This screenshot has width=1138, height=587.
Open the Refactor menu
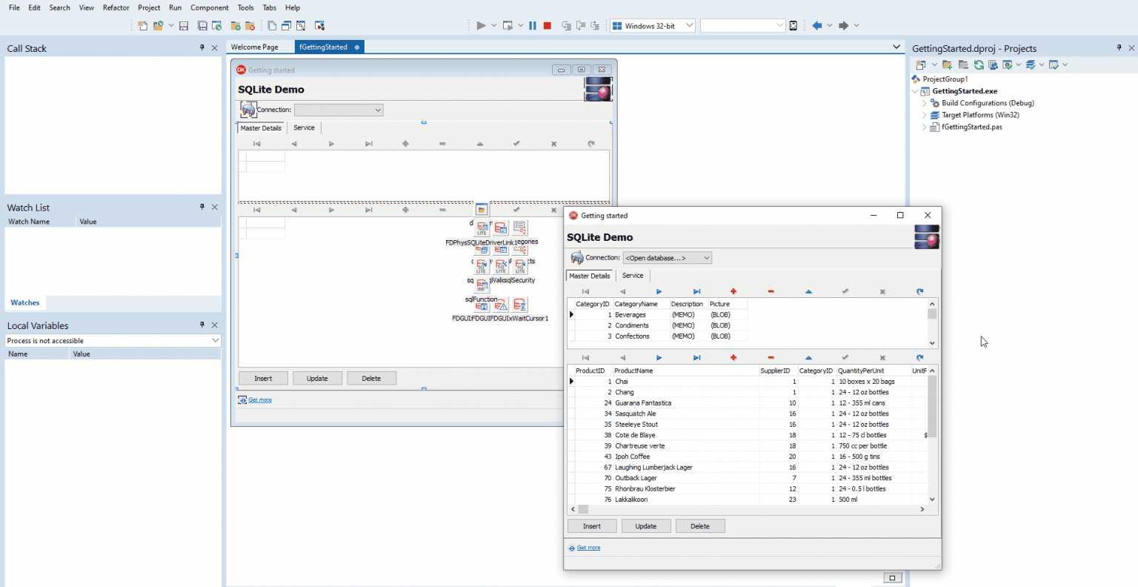(x=116, y=7)
